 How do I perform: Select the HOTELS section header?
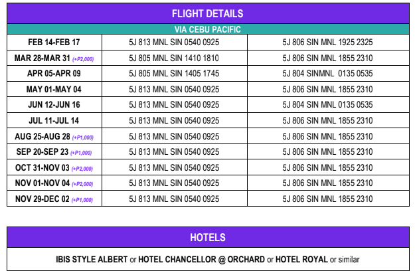[207, 237]
